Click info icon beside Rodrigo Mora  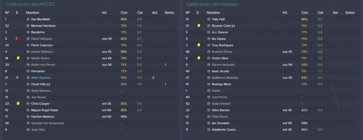(x=208, y=84)
